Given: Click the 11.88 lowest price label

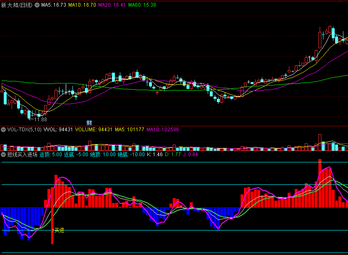Looking at the screenshot, I should [x=40, y=120].
